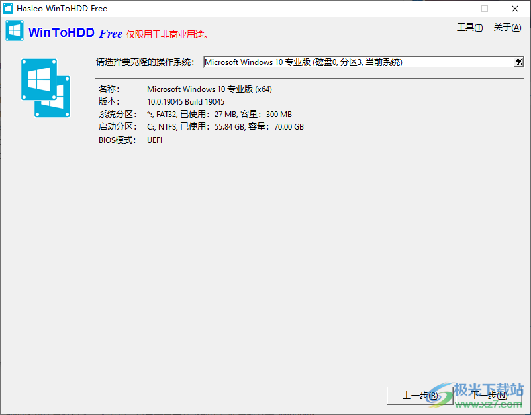Open the 关于(A) menu
Viewport: 531px width, 415px height.
[507, 27]
